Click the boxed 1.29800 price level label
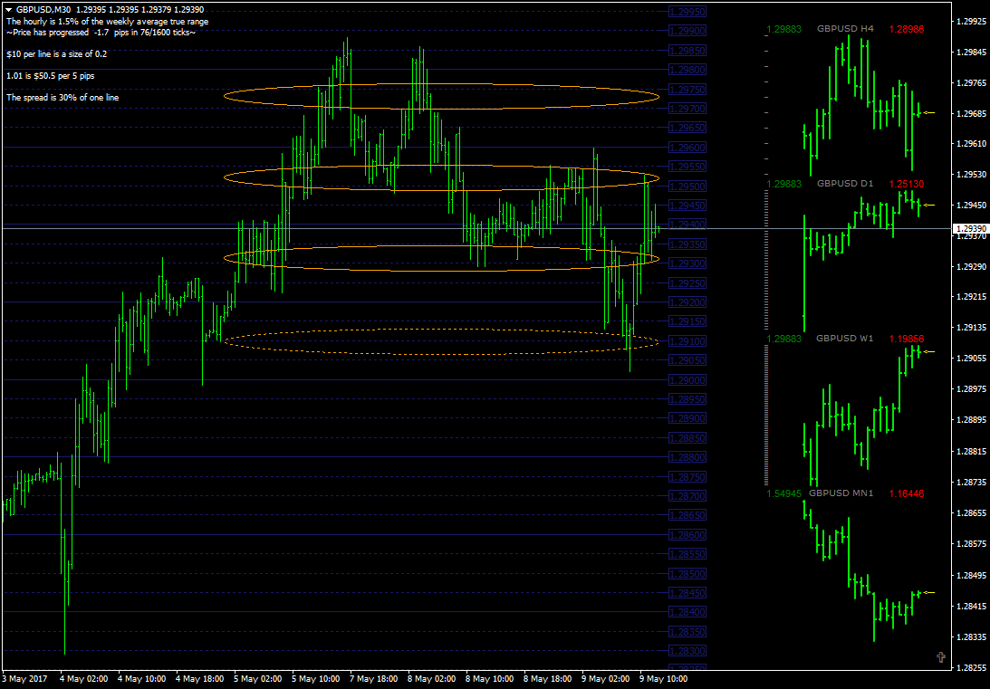Viewport: 990px width, 689px height. [688, 70]
